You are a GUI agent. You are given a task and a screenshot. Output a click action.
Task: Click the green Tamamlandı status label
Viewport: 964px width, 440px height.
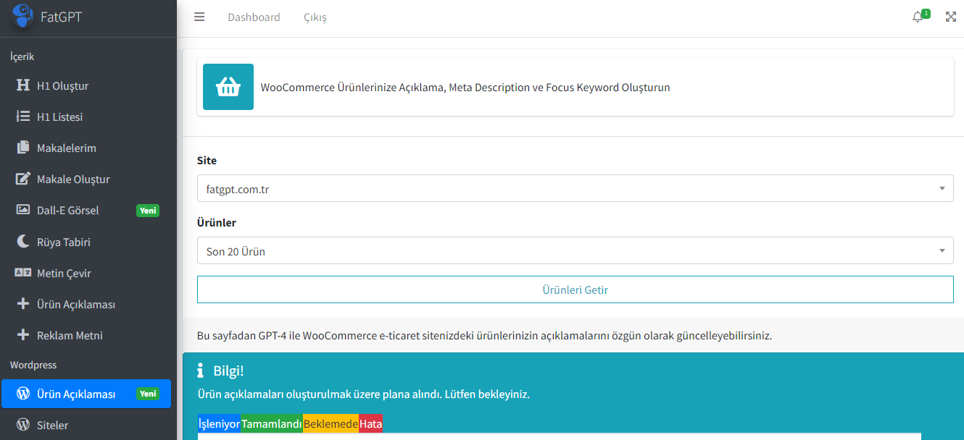(272, 424)
